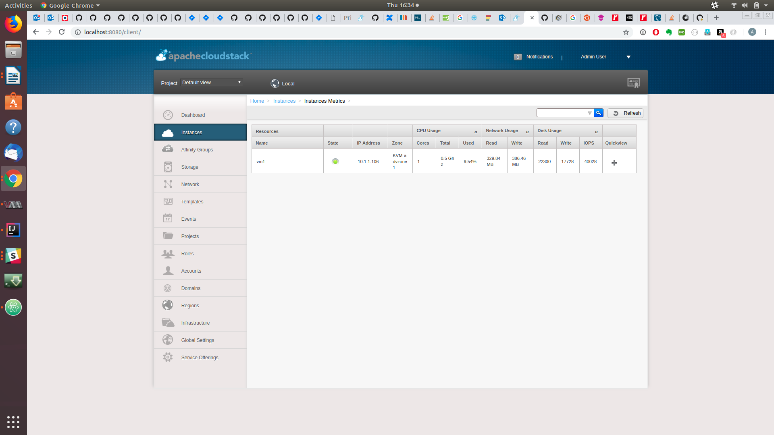Screen dimensions: 774x435
Task: Click the Refresh button
Action: [625, 113]
